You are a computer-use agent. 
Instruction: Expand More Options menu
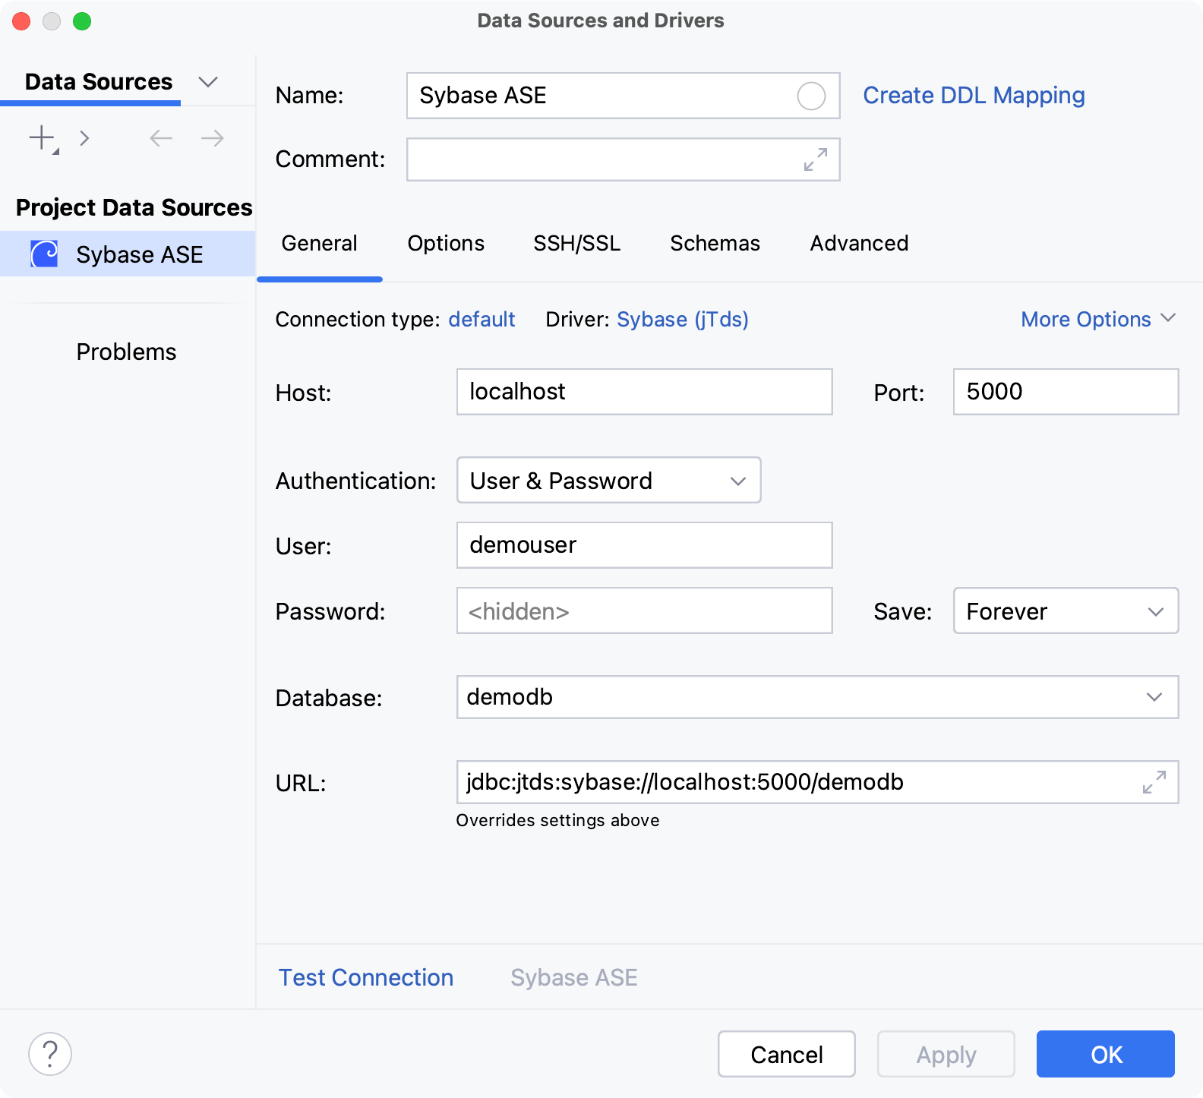pyautogui.click(x=1097, y=320)
